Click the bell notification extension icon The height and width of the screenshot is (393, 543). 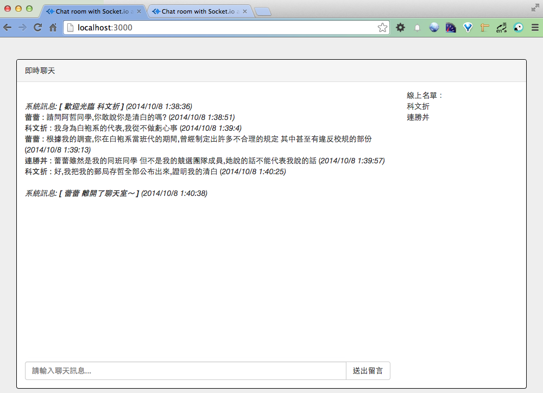point(417,28)
